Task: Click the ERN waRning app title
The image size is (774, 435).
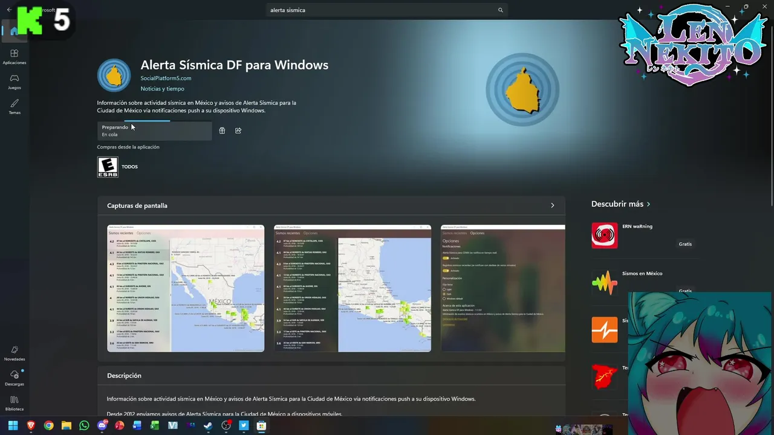Action: (x=637, y=227)
